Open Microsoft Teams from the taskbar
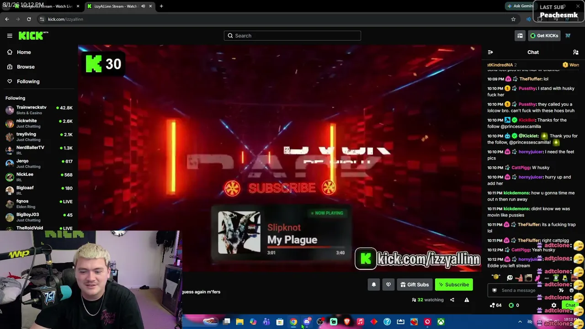This screenshot has height=329, width=585. pos(266,322)
